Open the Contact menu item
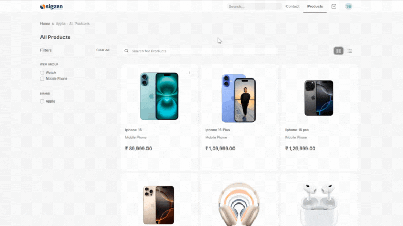Image resolution: width=403 pixels, height=226 pixels. click(292, 6)
